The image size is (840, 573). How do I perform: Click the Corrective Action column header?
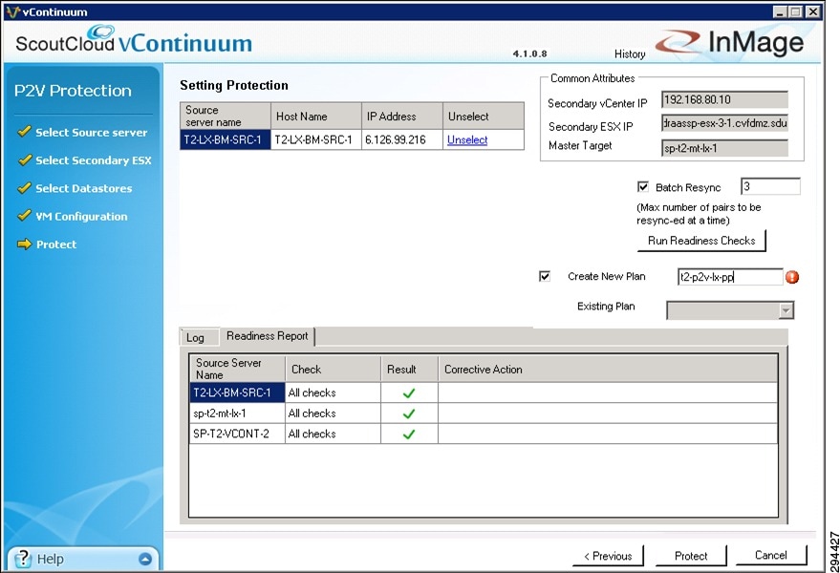click(608, 369)
